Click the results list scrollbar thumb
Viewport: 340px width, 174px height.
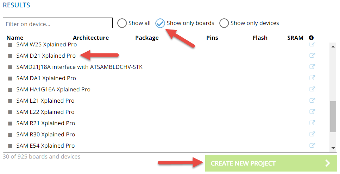click(x=333, y=117)
